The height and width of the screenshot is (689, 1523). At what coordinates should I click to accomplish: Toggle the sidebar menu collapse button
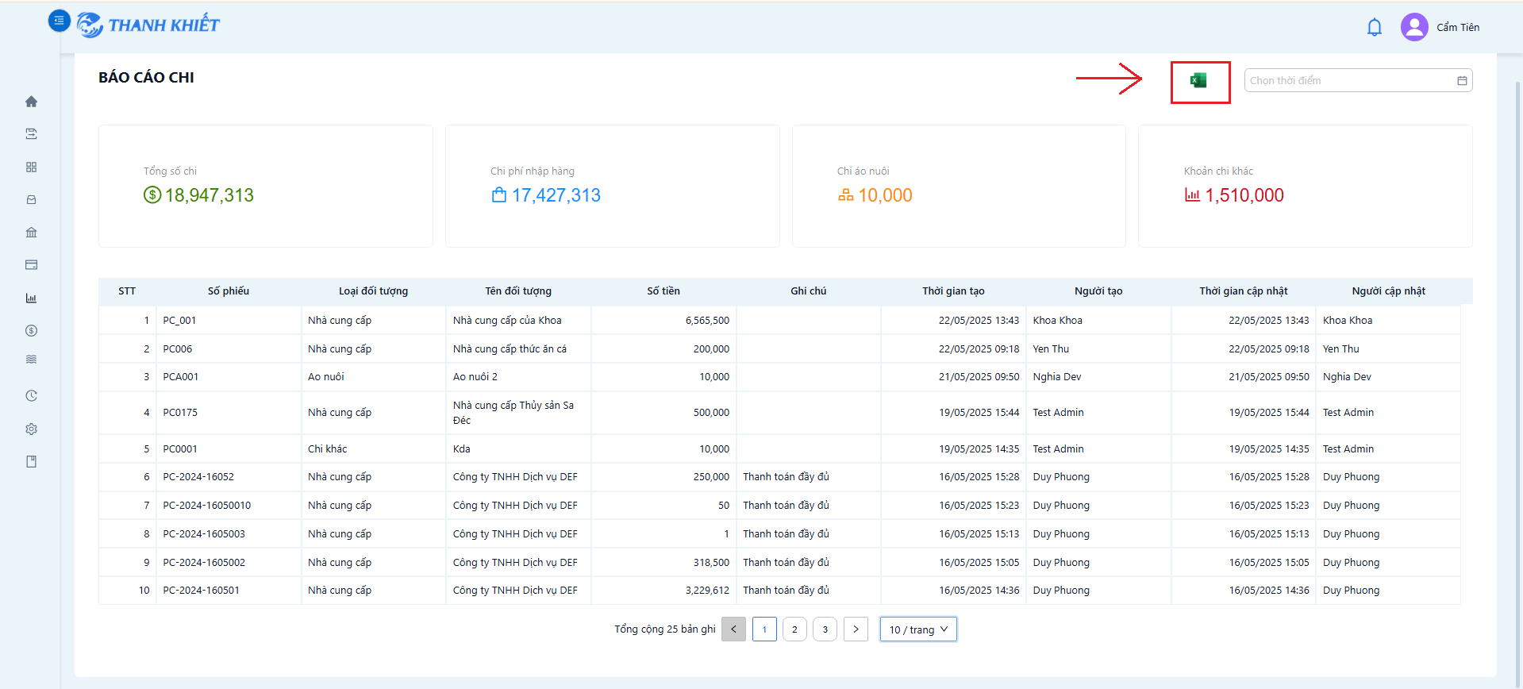60,21
